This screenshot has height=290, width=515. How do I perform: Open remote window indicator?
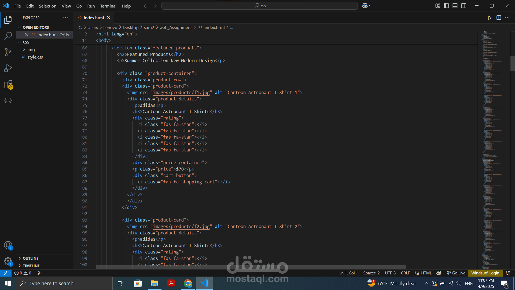(x=6, y=273)
